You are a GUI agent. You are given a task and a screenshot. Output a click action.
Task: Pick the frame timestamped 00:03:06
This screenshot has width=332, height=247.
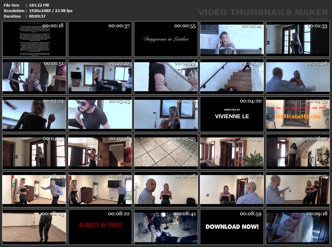[298, 77]
